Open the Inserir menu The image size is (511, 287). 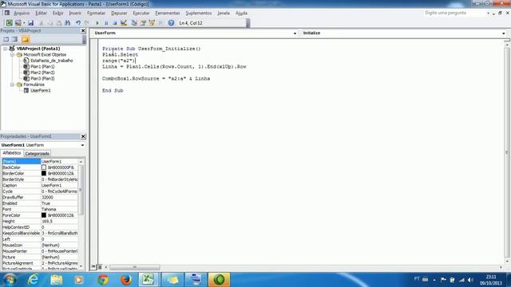75,13
